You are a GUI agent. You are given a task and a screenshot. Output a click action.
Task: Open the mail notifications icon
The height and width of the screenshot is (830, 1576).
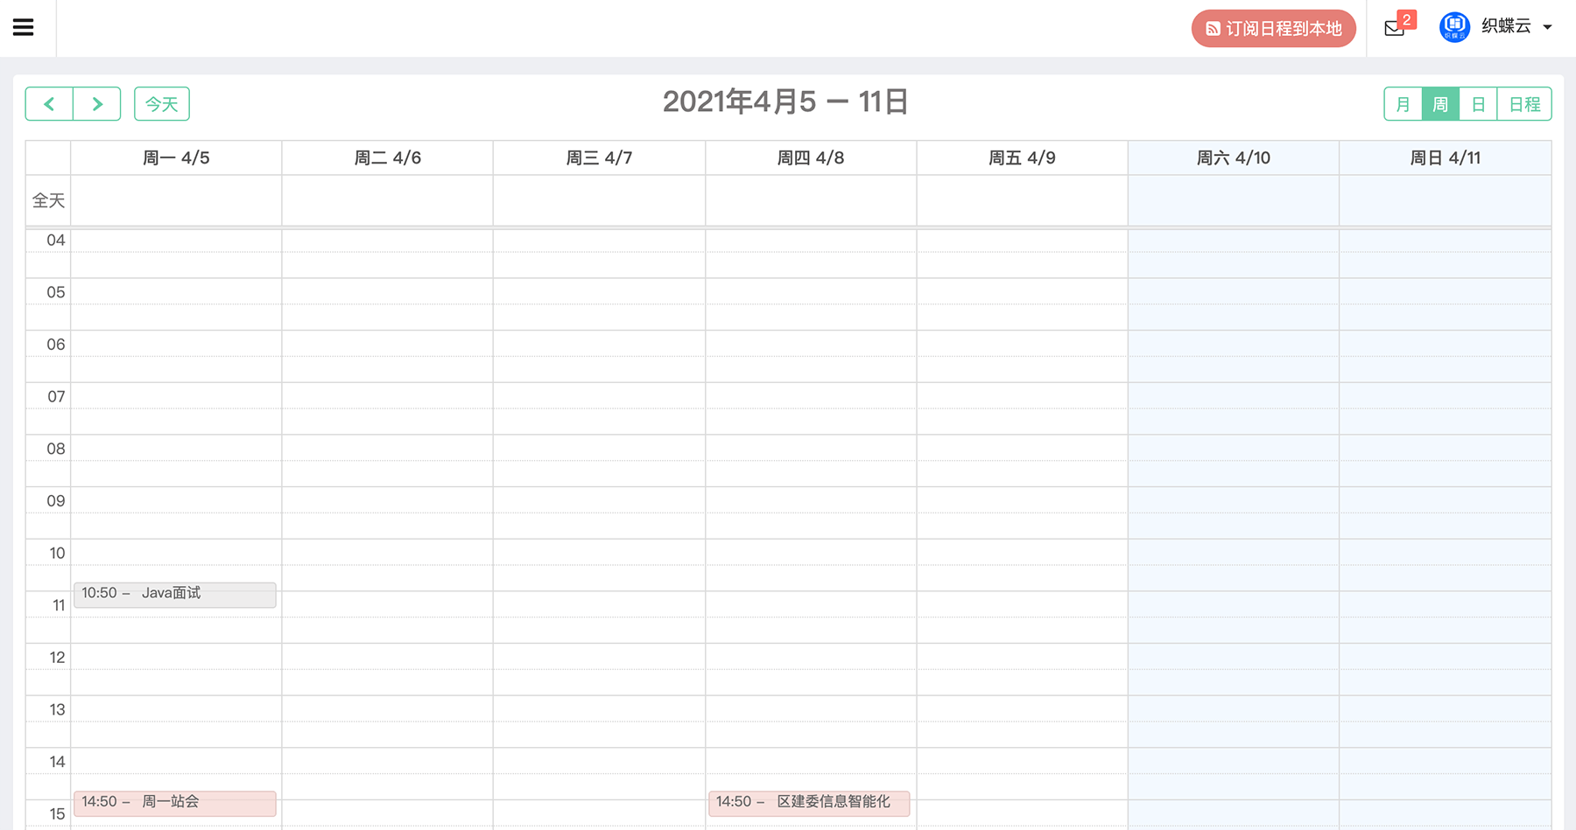(x=1394, y=29)
